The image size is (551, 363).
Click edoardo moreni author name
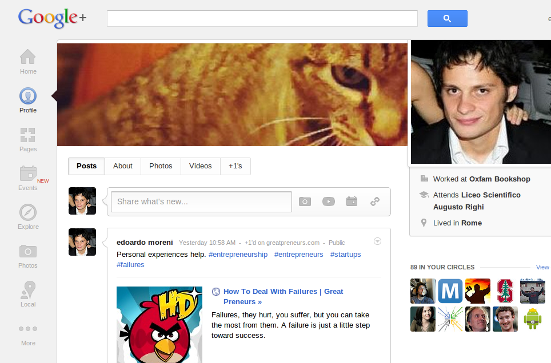point(145,242)
